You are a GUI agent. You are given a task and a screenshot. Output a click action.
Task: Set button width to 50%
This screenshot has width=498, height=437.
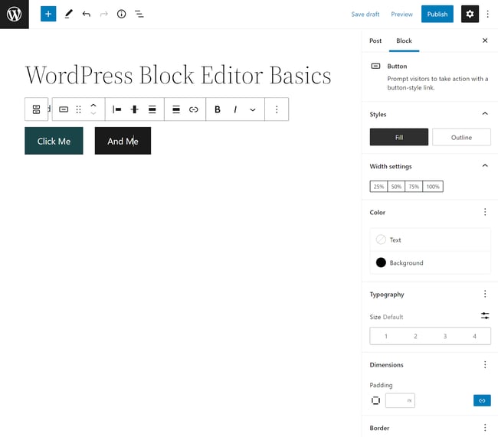(x=396, y=186)
